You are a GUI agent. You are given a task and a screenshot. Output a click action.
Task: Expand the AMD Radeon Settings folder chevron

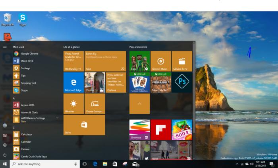57,118
